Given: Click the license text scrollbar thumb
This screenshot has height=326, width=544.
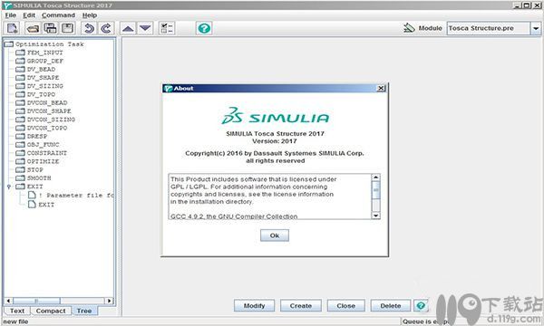Looking at the screenshot, I should (375, 190).
